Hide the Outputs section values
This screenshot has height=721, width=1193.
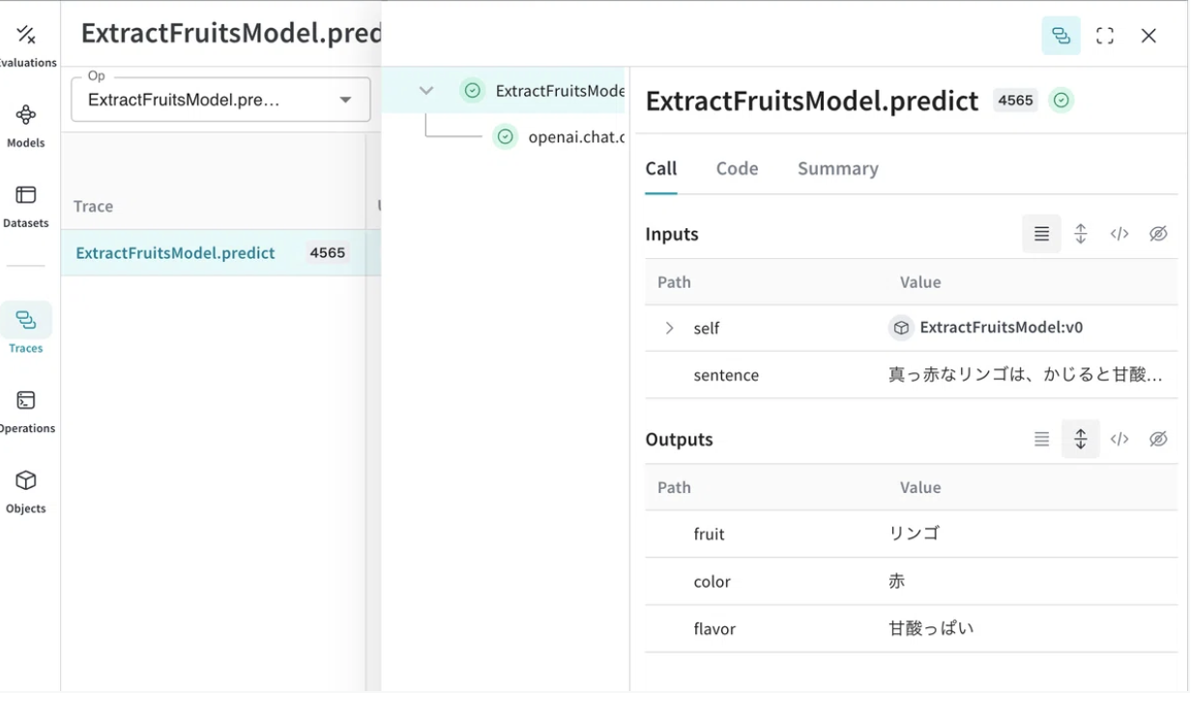(1158, 439)
